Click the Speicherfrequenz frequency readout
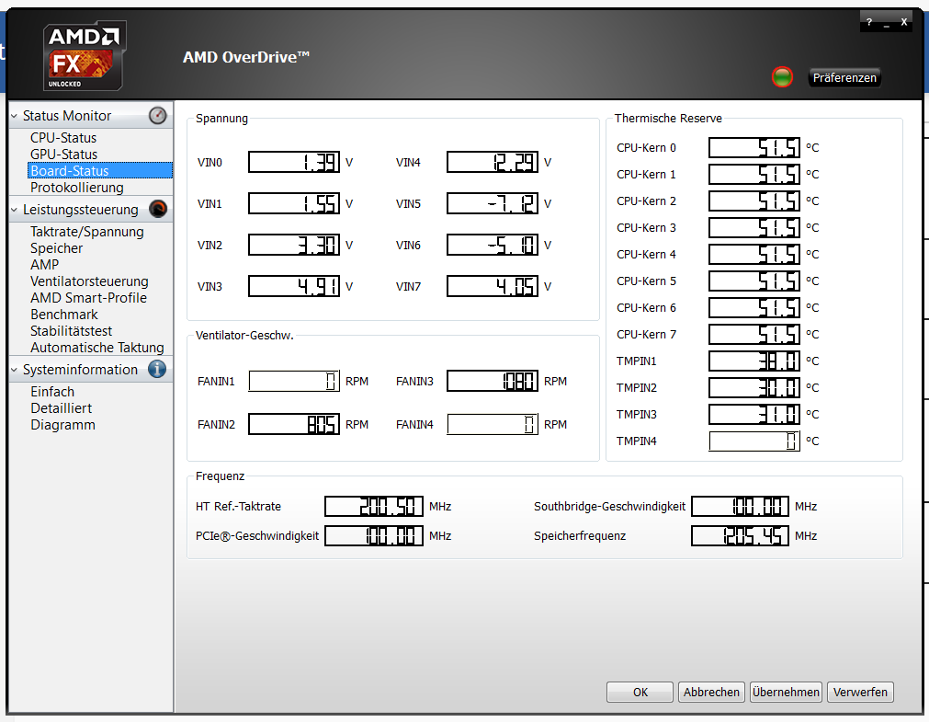This screenshot has width=929, height=722. 740,535
